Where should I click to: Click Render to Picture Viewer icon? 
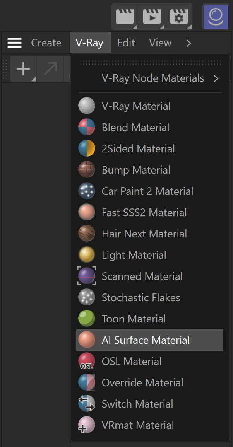(152, 17)
